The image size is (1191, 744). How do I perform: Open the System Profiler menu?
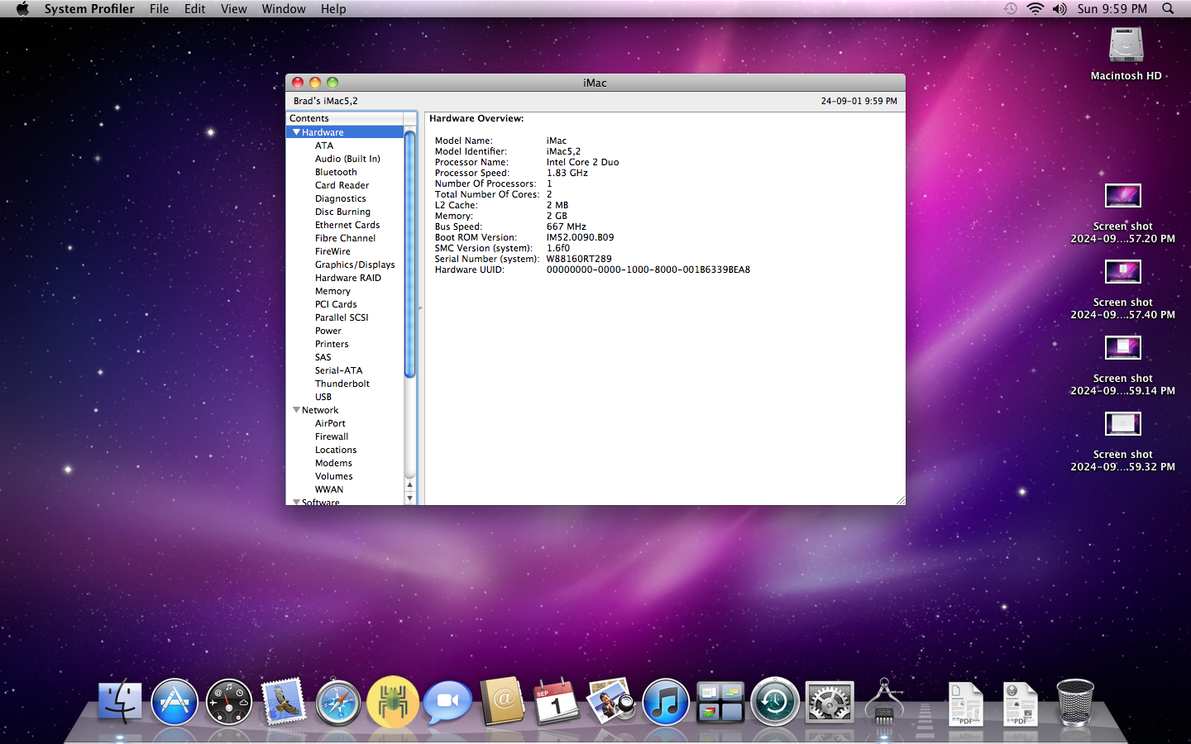tap(89, 9)
